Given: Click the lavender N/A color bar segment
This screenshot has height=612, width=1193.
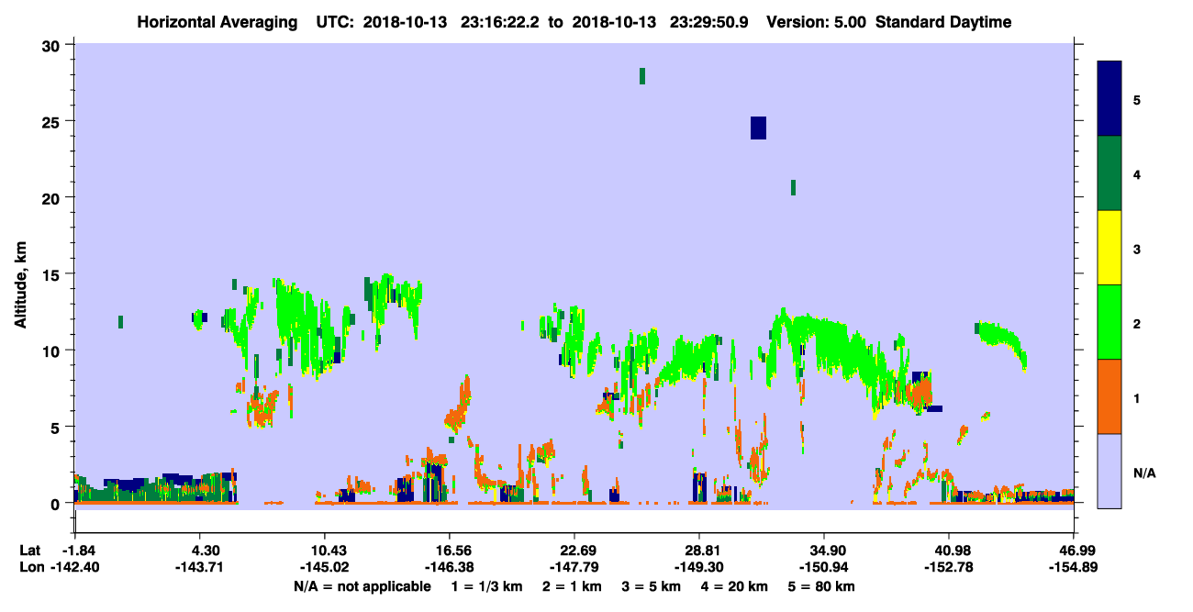Looking at the screenshot, I should [x=1109, y=471].
